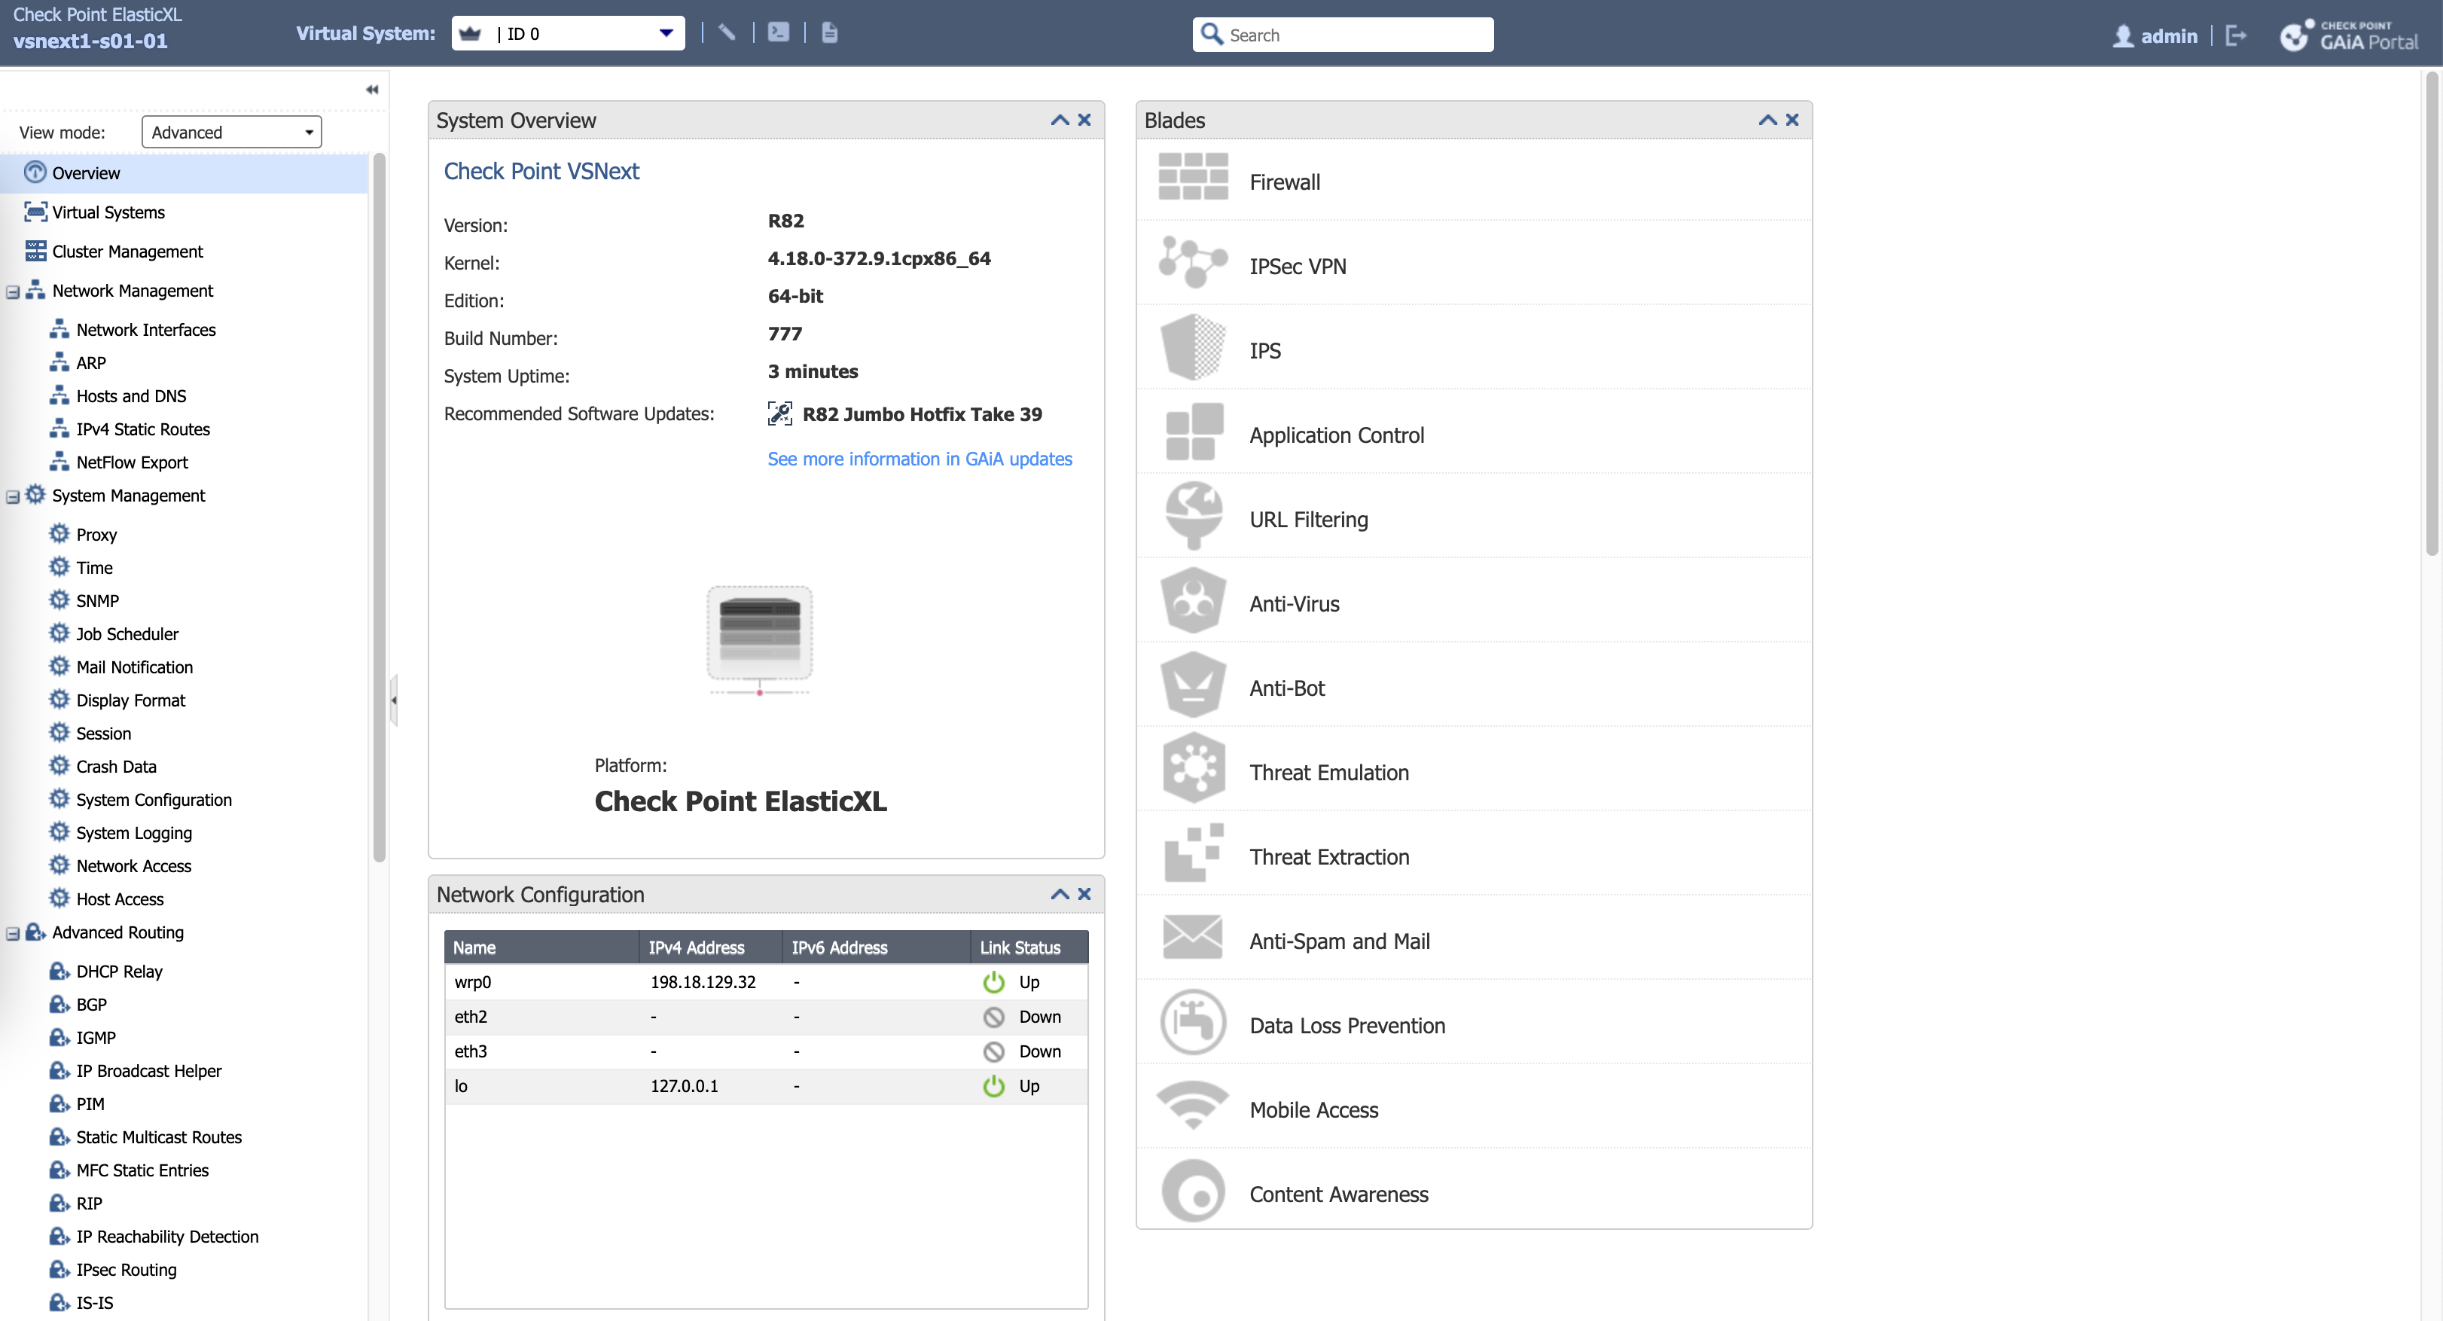
Task: Open See more information in GAiA updates link
Action: 919,459
